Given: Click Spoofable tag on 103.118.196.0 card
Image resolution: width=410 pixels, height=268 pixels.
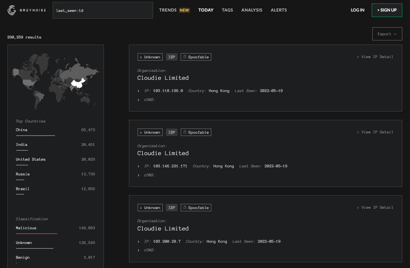Looking at the screenshot, I should point(196,57).
